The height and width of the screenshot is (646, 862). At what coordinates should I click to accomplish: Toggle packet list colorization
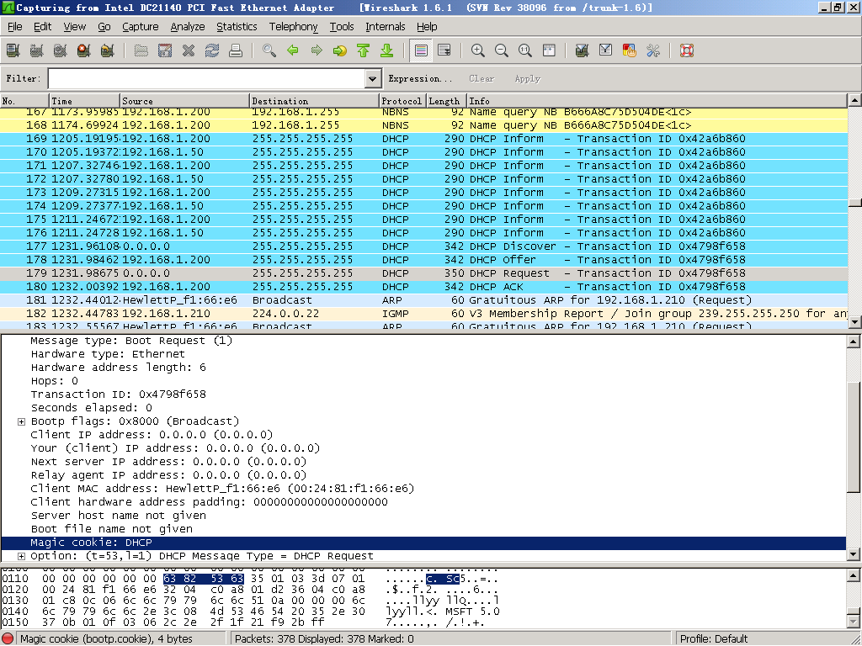coord(421,50)
